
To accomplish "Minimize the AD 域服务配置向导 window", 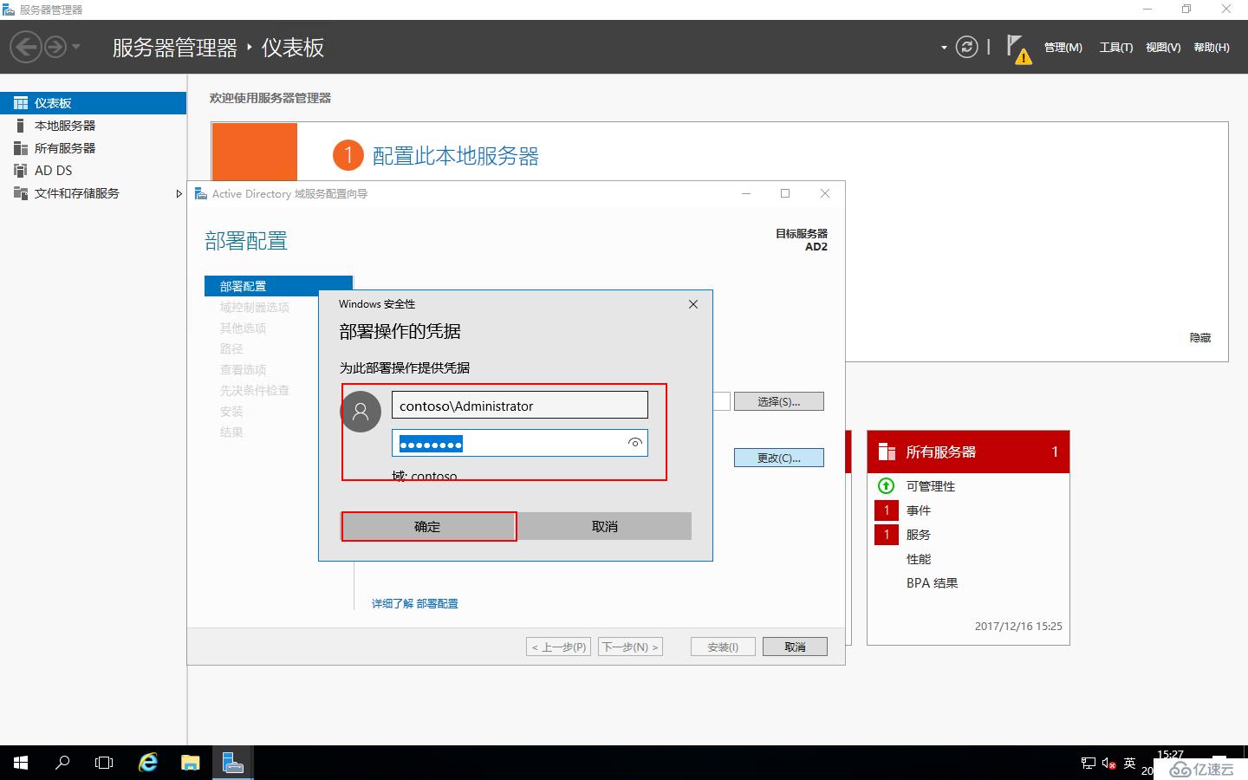I will (746, 194).
